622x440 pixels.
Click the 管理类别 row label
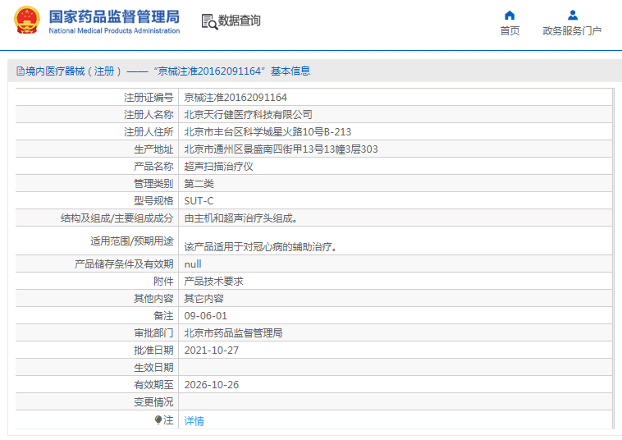click(x=154, y=184)
